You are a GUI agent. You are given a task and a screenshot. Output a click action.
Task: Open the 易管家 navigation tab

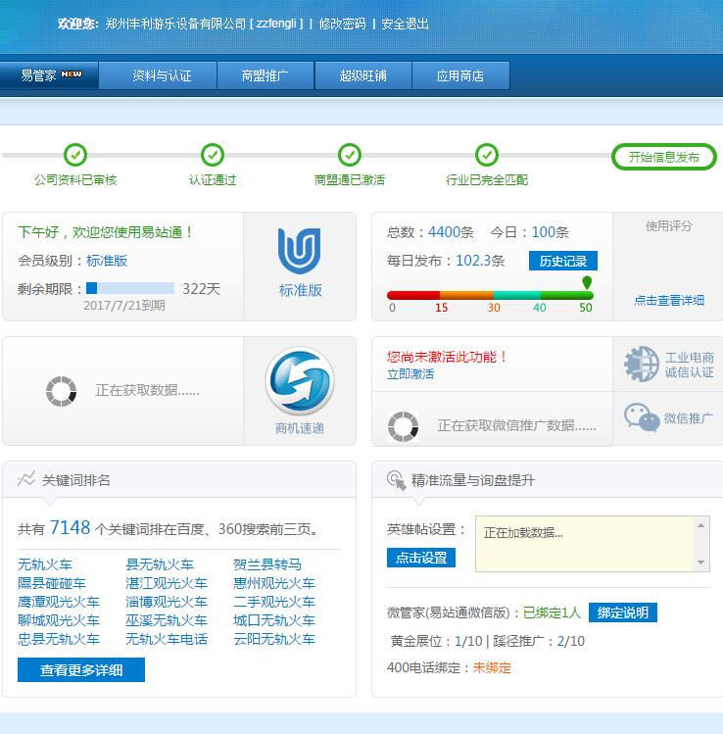(50, 75)
